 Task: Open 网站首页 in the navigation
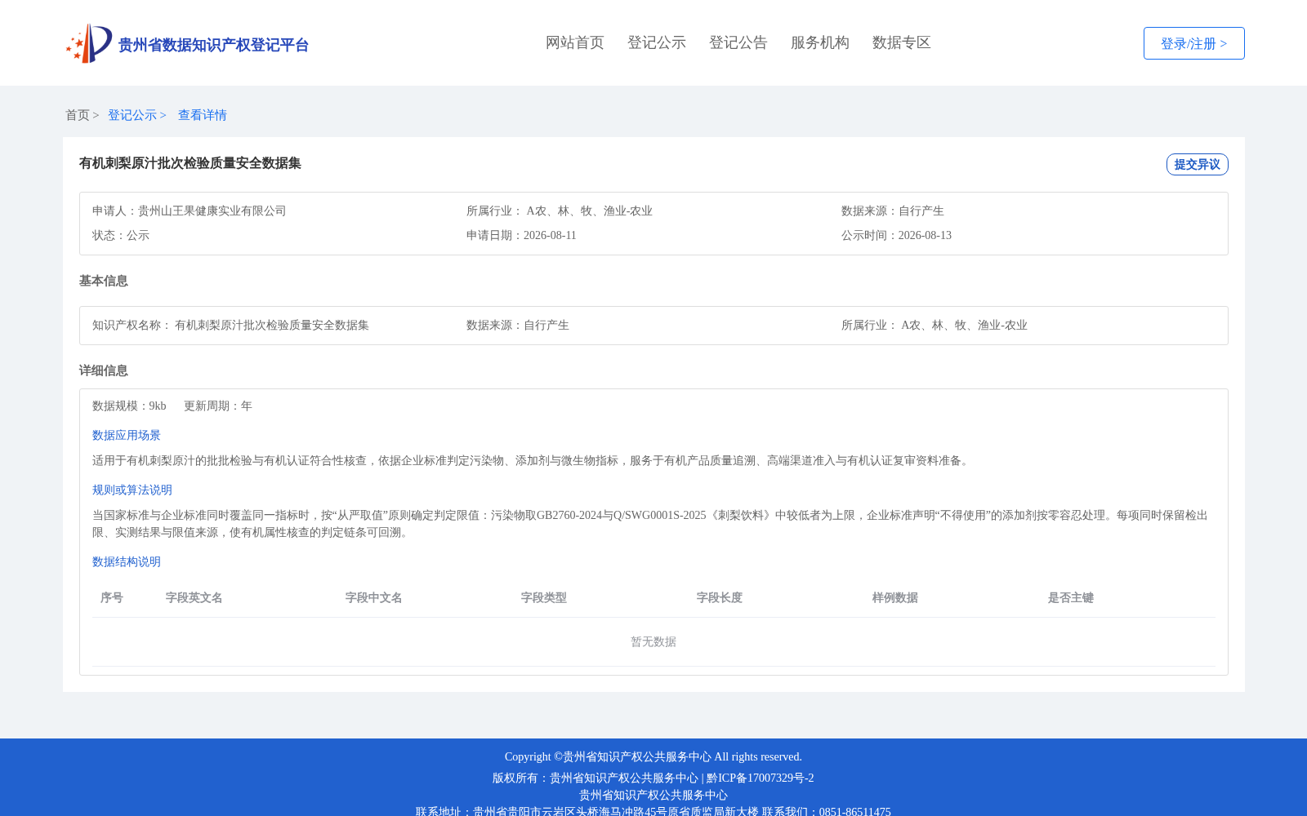pyautogui.click(x=575, y=42)
